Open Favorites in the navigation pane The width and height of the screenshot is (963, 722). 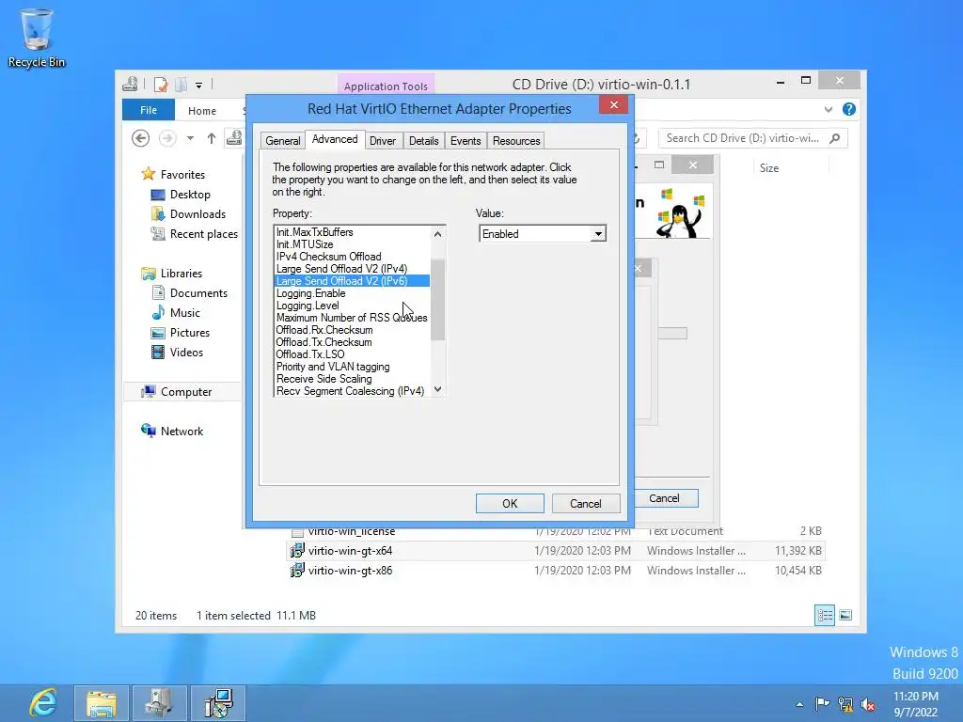coord(182,174)
